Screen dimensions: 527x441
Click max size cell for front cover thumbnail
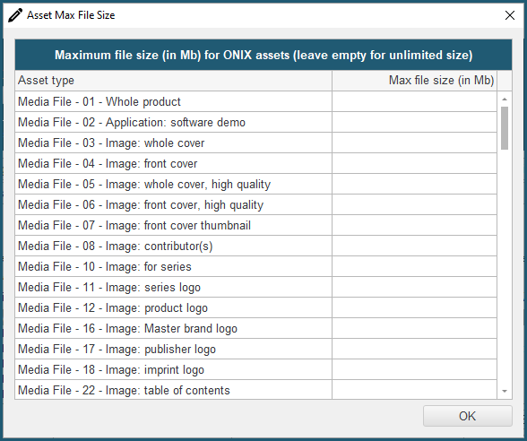tap(414, 225)
